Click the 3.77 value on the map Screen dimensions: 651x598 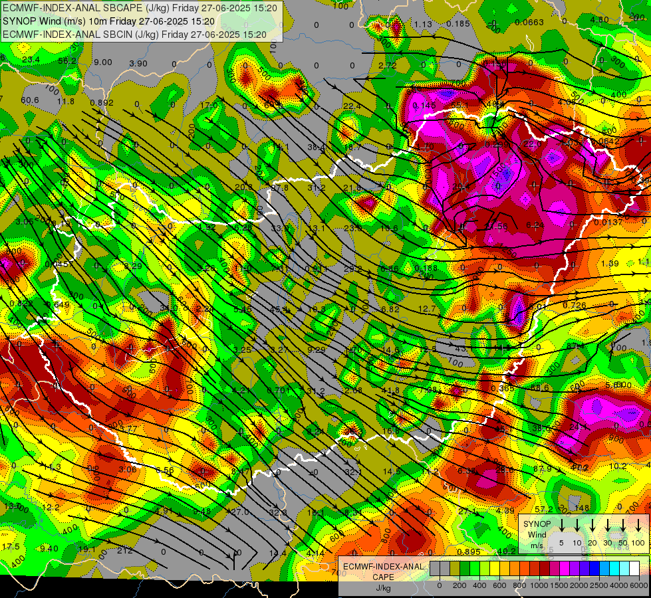[x=128, y=429]
